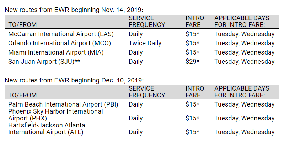Select Tuesday, Wednesday in the Palm Beach row
This screenshot has width=284, height=143.
[x=244, y=104]
